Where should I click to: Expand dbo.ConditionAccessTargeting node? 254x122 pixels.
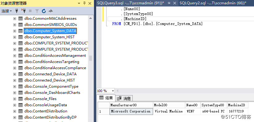[15, 62]
